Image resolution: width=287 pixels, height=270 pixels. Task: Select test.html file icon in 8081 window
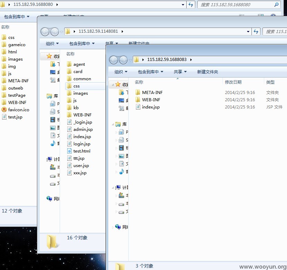tap(70, 151)
